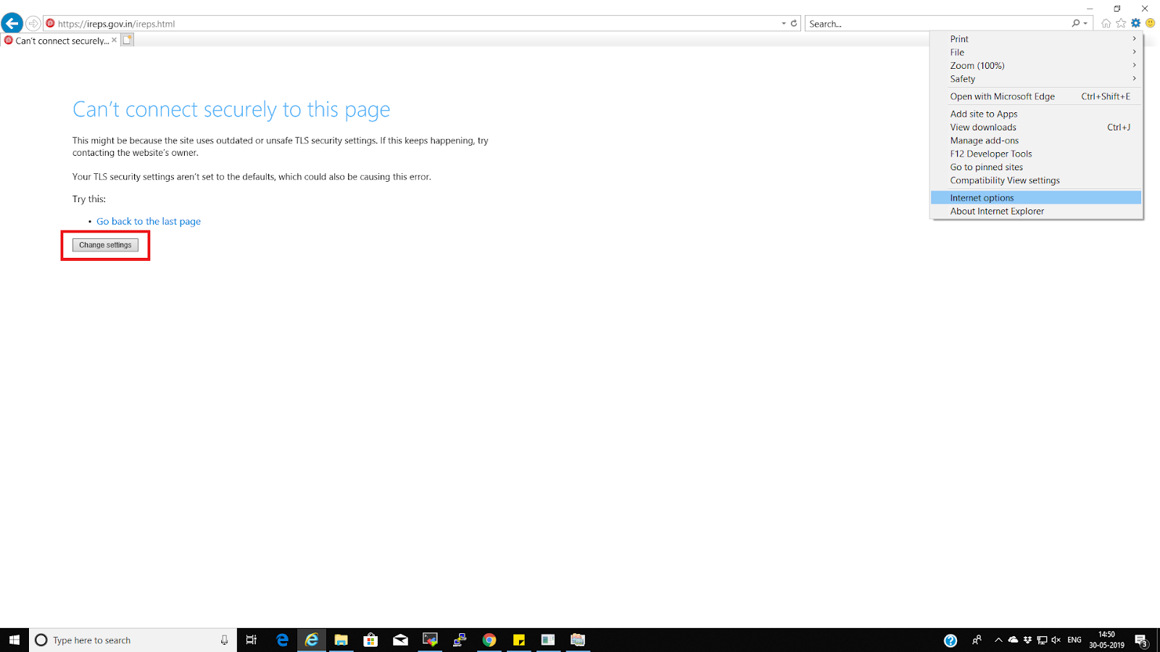The height and width of the screenshot is (652, 1160).
Task: Click the Windows Start button
Action: click(x=14, y=640)
